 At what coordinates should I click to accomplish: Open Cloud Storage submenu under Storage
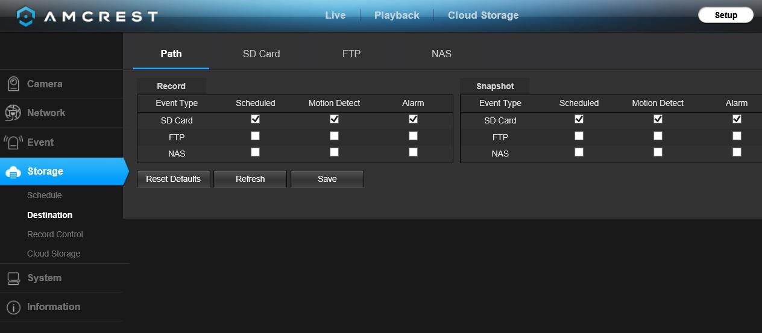54,254
